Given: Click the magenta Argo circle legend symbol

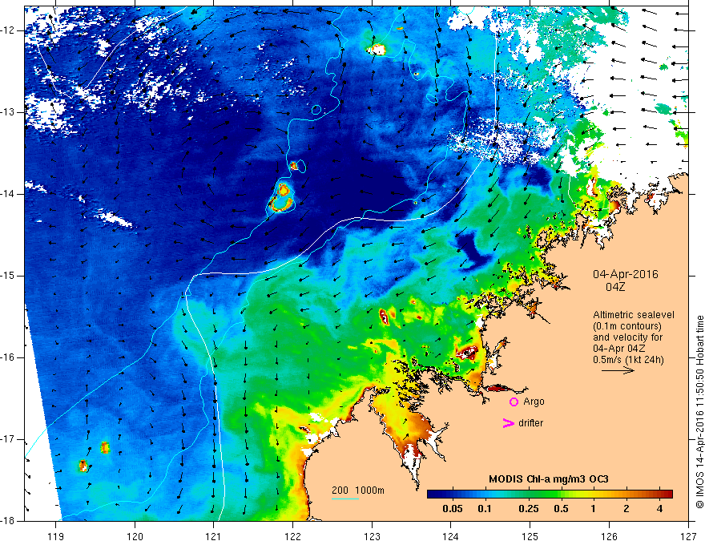Looking at the screenshot, I should pos(514,402).
